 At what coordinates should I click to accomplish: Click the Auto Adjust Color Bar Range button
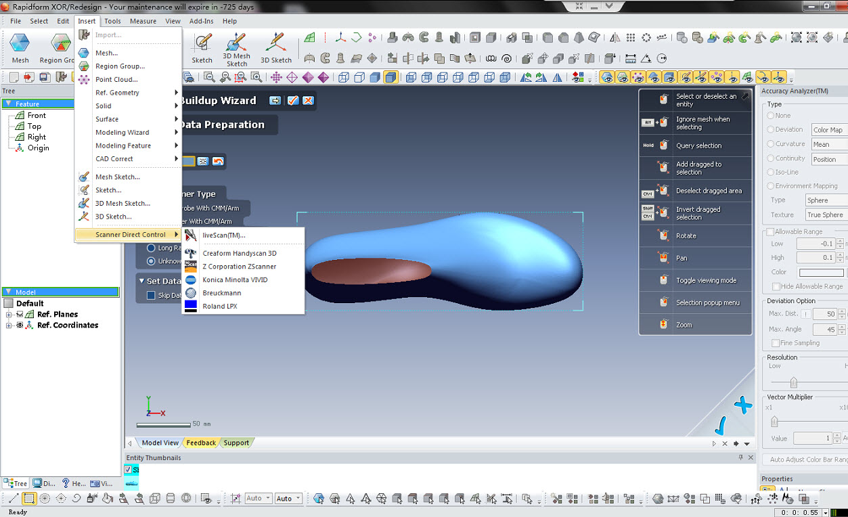[807, 459]
